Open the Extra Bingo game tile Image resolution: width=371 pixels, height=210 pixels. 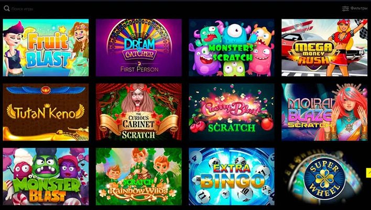point(232,176)
